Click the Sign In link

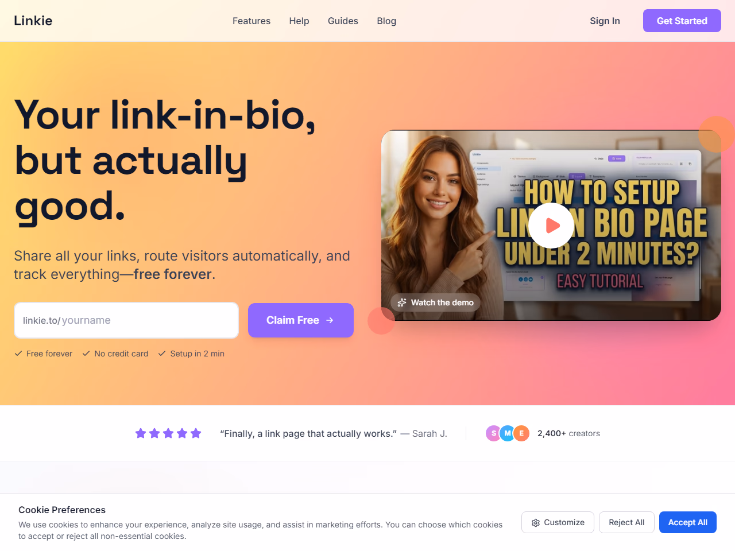coord(605,21)
